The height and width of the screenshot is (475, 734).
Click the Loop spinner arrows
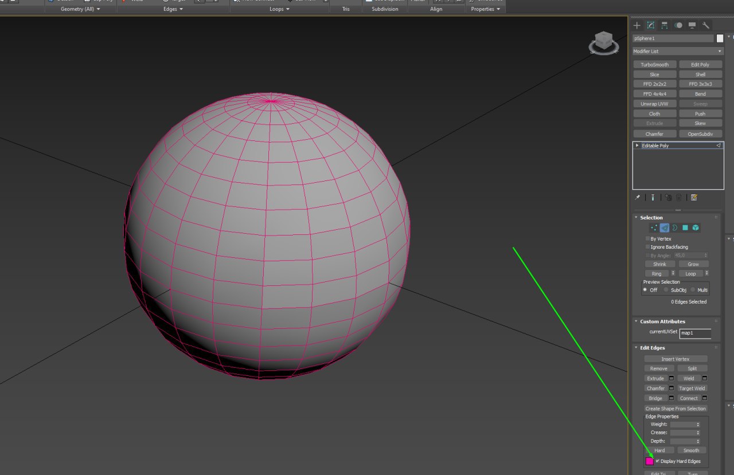tap(706, 274)
